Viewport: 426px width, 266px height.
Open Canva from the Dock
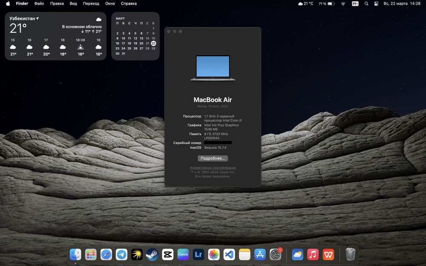[183, 255]
